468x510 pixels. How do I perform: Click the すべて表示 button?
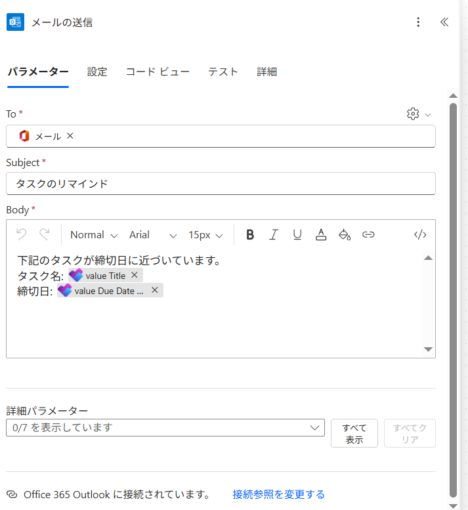tap(354, 433)
